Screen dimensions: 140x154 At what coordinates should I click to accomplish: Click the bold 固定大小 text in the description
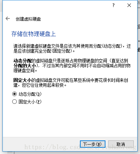click(x=22, y=80)
